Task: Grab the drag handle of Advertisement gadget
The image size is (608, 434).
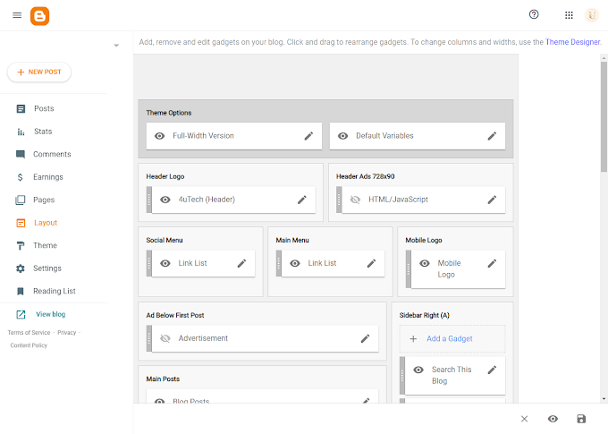Action: click(149, 338)
